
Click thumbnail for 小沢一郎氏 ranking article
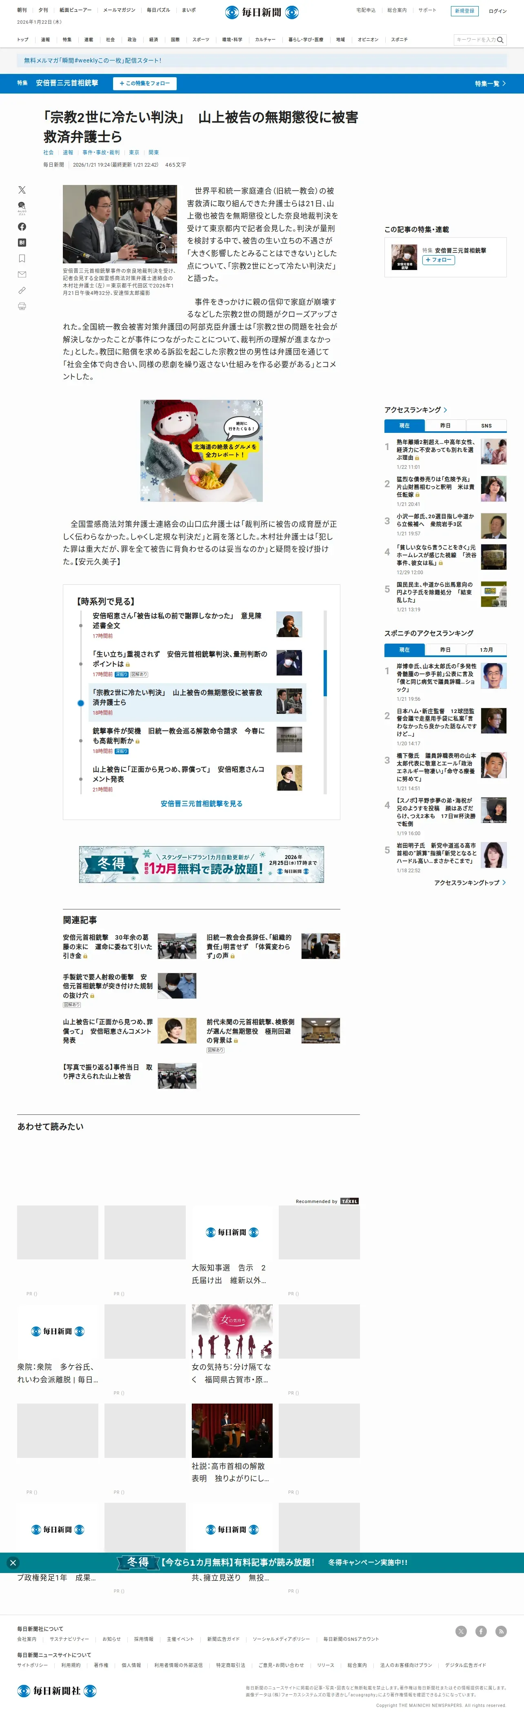pos(493,526)
